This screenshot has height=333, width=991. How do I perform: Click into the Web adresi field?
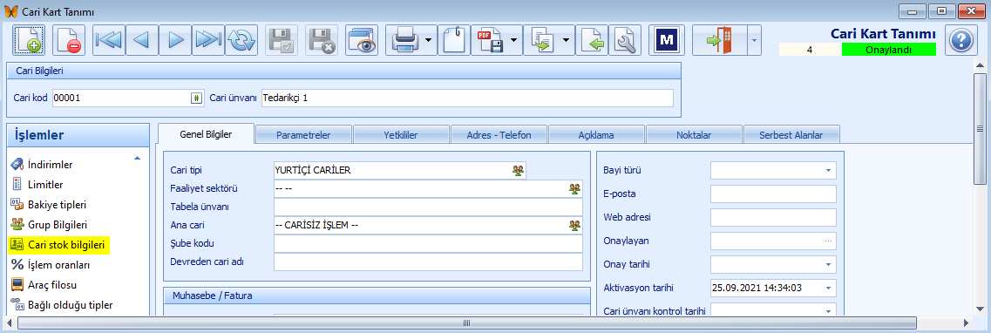774,217
